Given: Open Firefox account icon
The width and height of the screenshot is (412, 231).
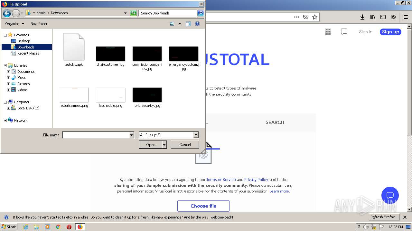Looking at the screenshot, I should (393, 17).
